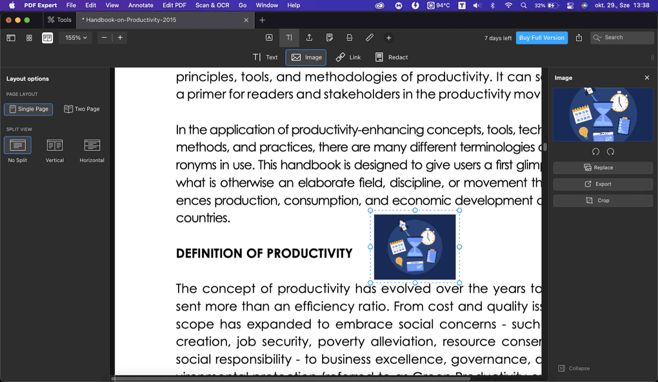658x382 pixels.
Task: Open the 155% zoom level dropdown
Action: pos(75,37)
